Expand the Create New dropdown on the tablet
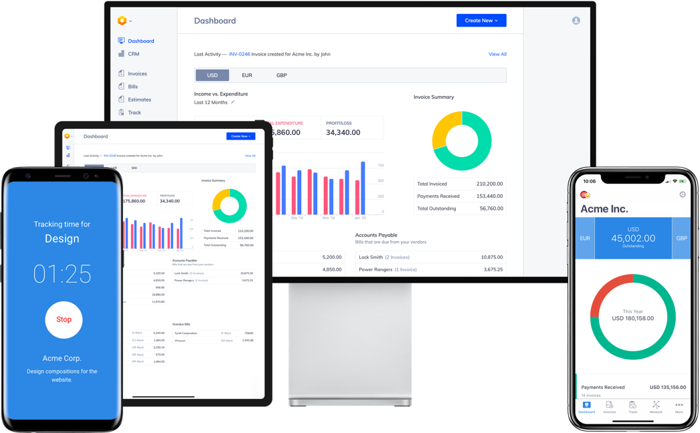The width and height of the screenshot is (700, 433). [x=240, y=136]
